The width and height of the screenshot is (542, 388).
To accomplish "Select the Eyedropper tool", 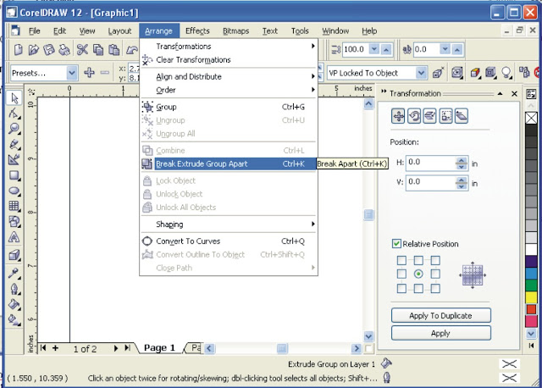I will [x=14, y=273].
